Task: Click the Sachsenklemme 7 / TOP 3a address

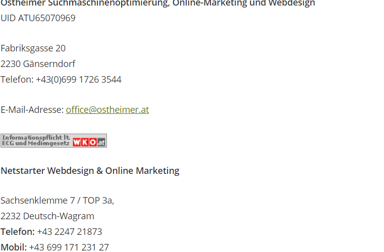Action: click(58, 201)
